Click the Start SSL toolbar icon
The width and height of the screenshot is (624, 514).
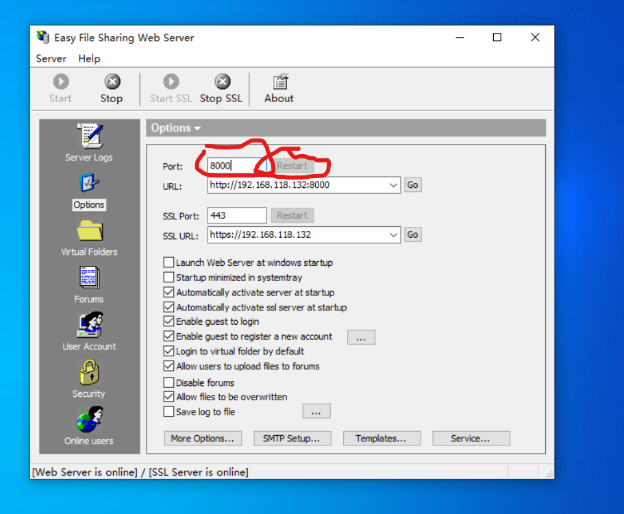[x=171, y=88]
